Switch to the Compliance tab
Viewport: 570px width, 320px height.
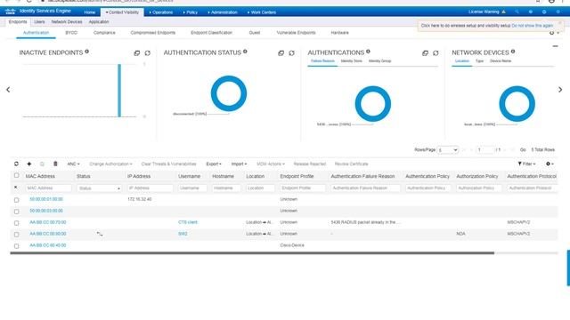click(x=104, y=33)
